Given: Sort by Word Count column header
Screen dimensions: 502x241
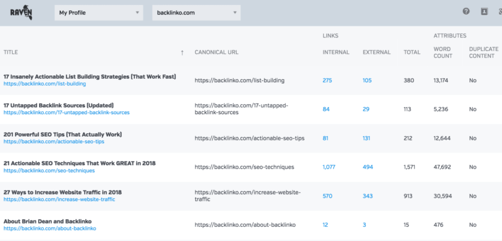Looking at the screenshot, I should [x=443, y=52].
